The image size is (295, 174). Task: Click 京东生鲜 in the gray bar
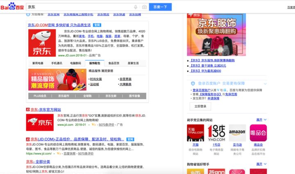click(x=111, y=96)
